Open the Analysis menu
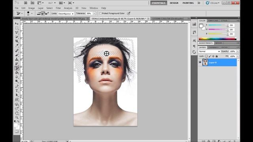The height and width of the screenshot is (142, 253). [x=68, y=8]
